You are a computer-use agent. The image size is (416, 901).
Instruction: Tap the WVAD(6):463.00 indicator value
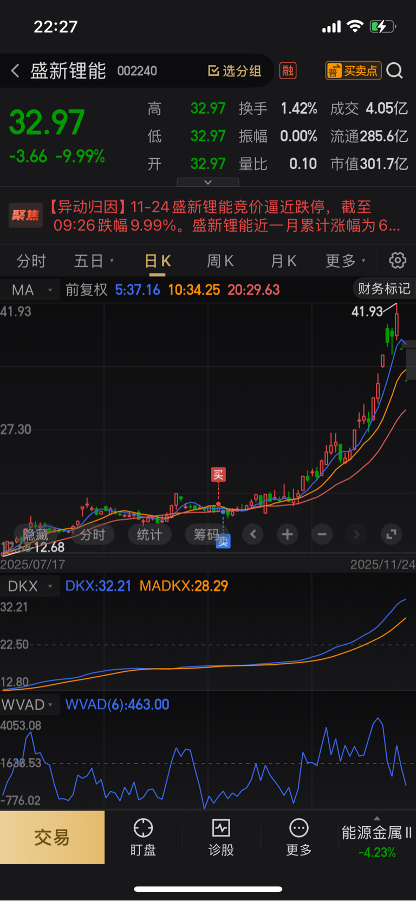pyautogui.click(x=117, y=705)
